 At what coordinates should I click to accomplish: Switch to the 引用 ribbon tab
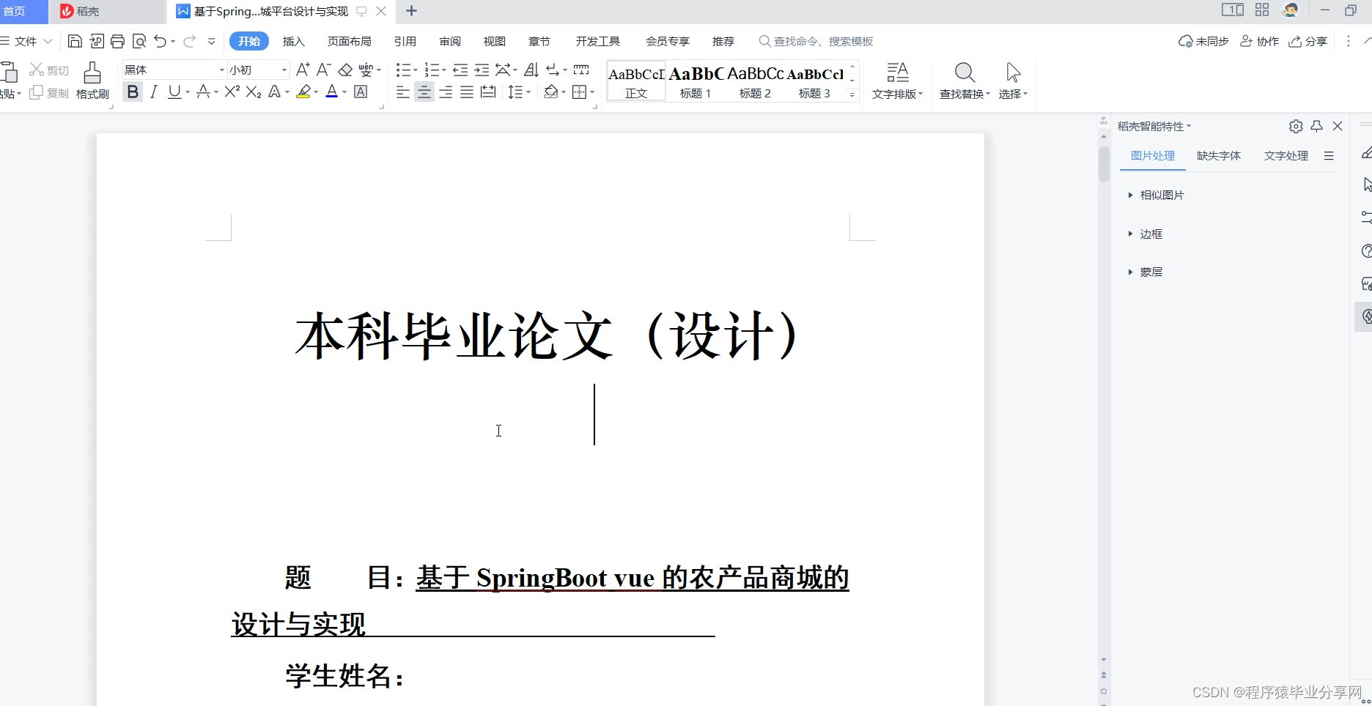coord(405,41)
